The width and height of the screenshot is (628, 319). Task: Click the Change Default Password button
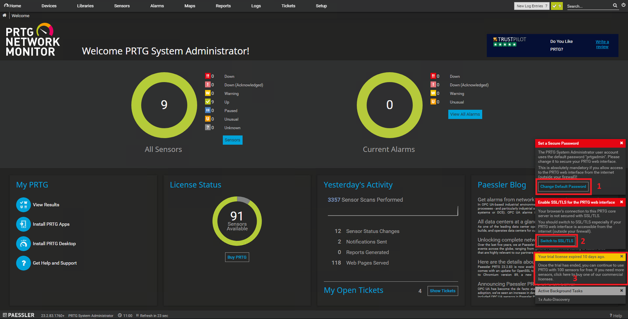point(563,187)
